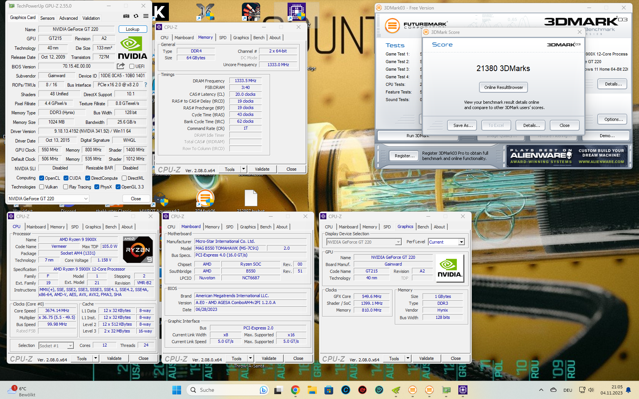Switch to the Advanced tab in GPU-Z
Image resolution: width=639 pixels, height=399 pixels.
coord(68,18)
